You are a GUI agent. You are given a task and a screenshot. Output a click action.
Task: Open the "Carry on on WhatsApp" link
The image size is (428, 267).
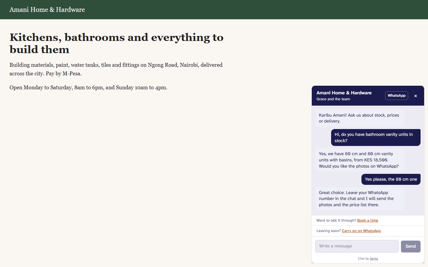click(x=361, y=231)
